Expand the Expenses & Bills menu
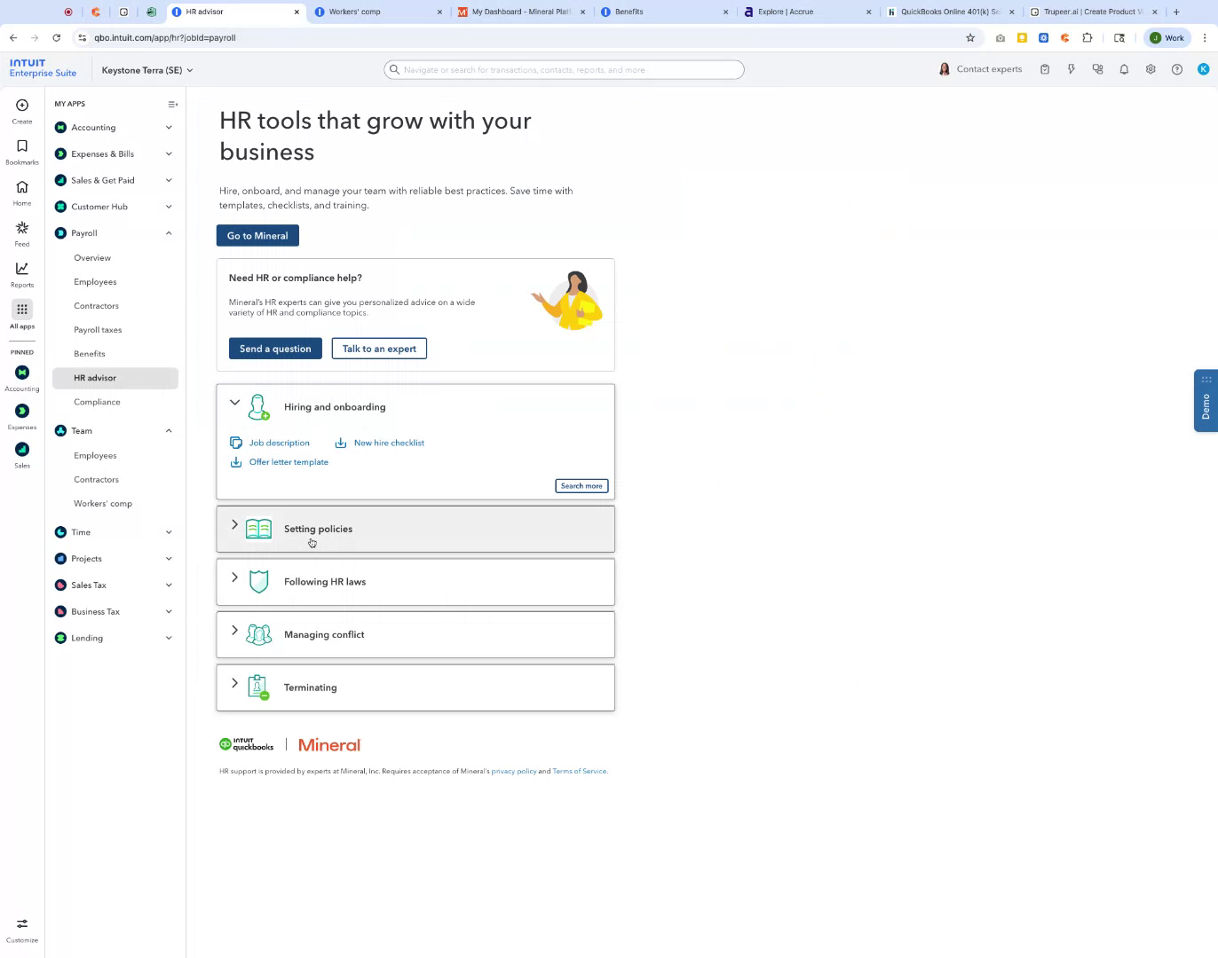The image size is (1218, 958). point(169,154)
